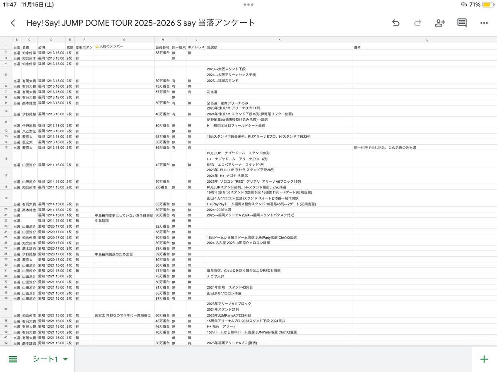Select row 5 header
The height and width of the screenshot is (372, 497).
pos(6,75)
